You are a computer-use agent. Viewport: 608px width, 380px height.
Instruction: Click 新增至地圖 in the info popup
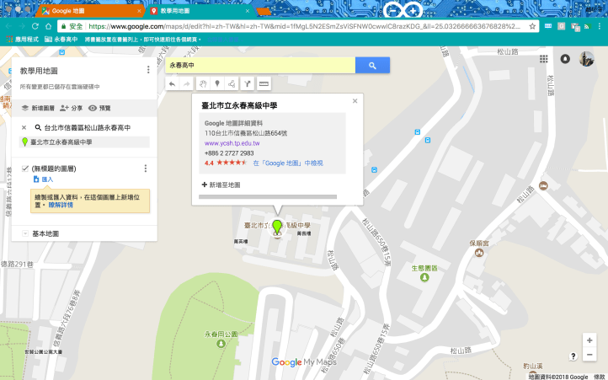coord(221,185)
